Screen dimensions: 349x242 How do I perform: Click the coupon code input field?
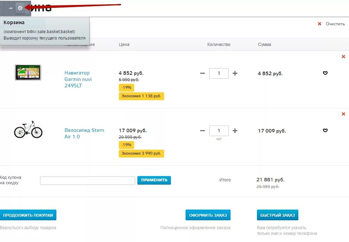coord(87,180)
